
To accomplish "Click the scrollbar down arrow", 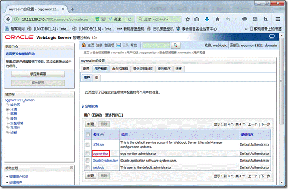I will tap(282, 183).
